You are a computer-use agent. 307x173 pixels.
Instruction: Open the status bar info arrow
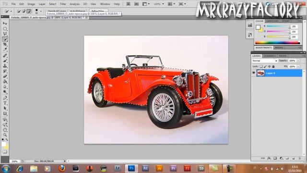(65, 161)
